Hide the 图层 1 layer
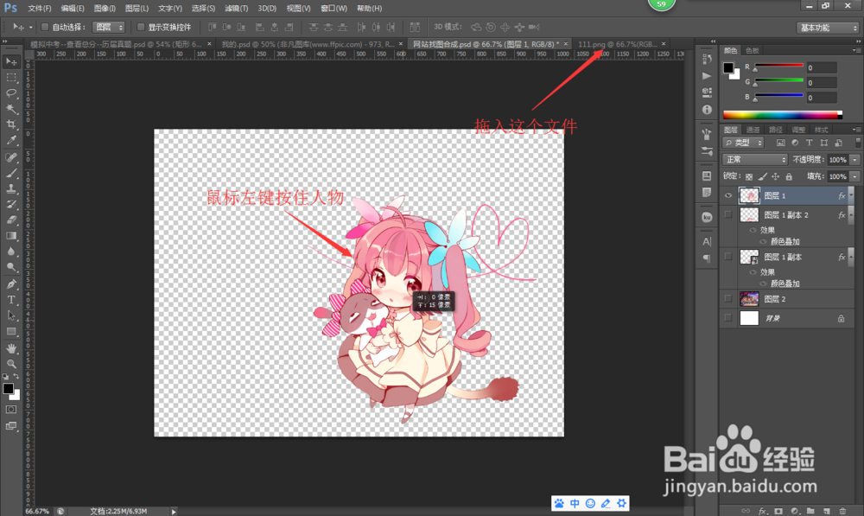This screenshot has height=516, width=864. coord(727,195)
